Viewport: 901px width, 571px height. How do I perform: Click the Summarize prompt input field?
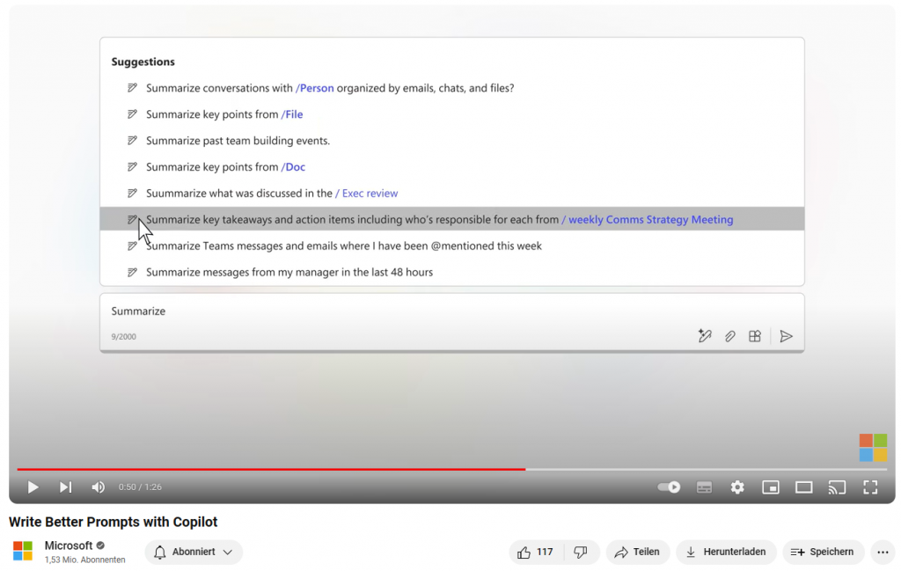(x=452, y=322)
